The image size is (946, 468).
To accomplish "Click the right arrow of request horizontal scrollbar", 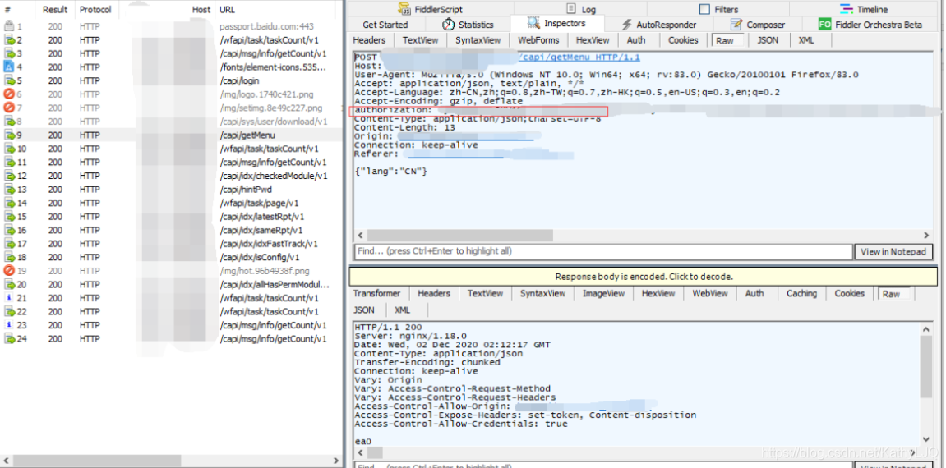I will coord(926,235).
